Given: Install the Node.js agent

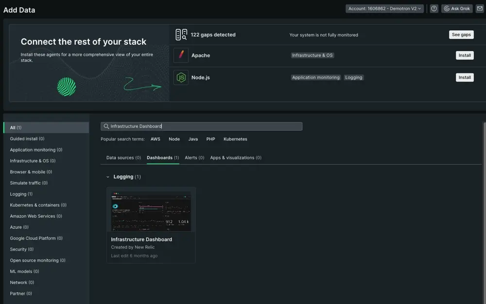Looking at the screenshot, I should (465, 78).
